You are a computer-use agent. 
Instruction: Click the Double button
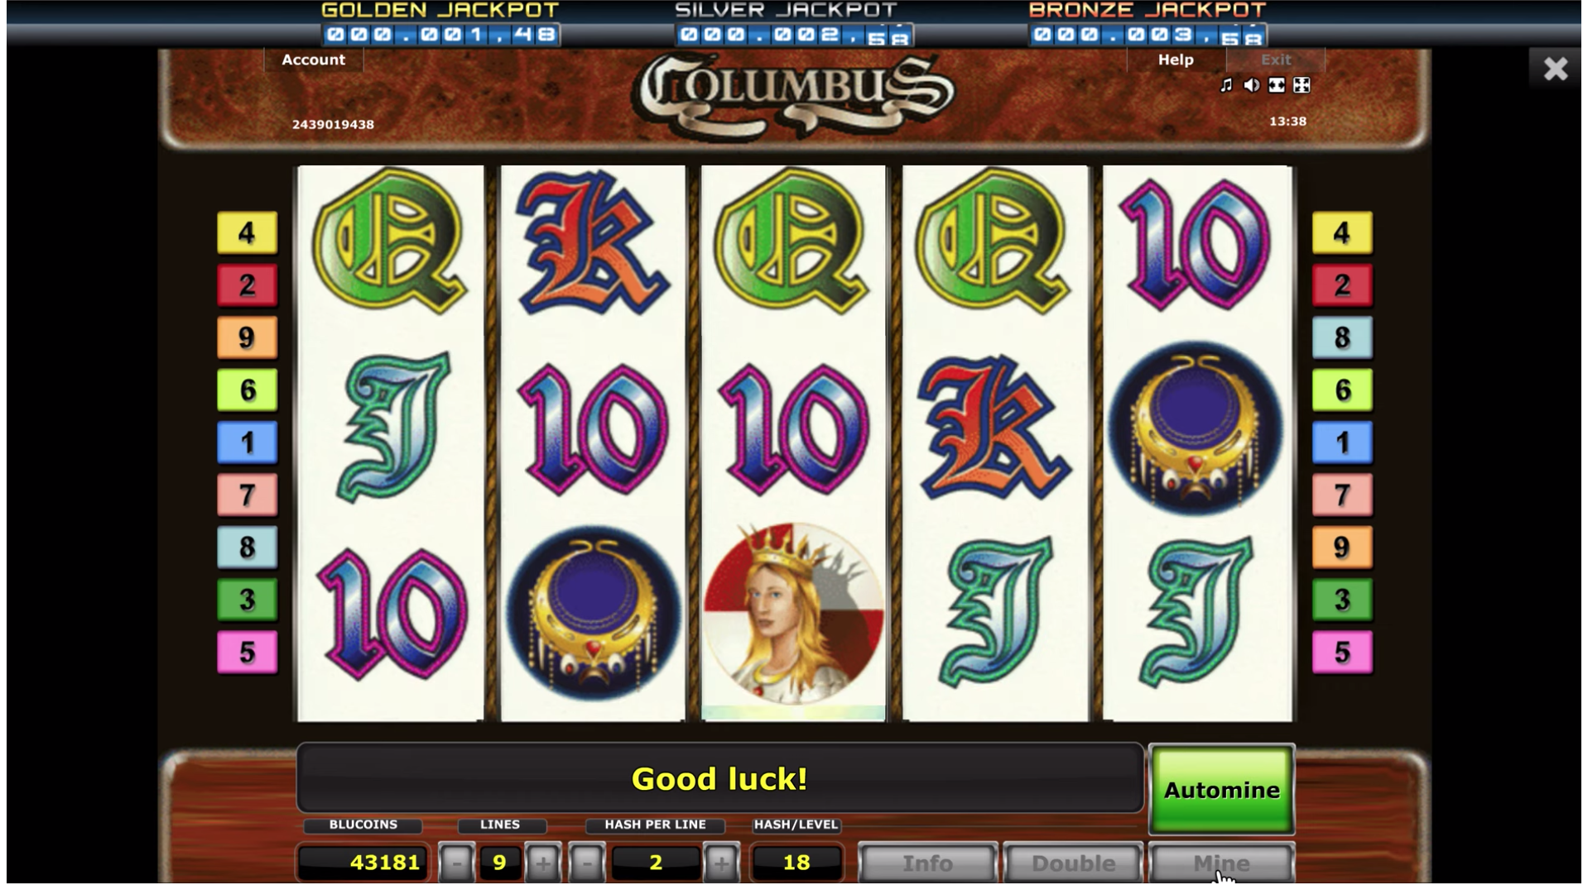coord(1073,863)
